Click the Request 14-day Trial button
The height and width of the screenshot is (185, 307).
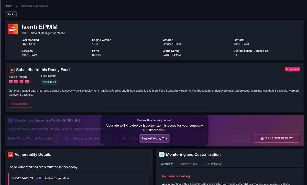point(154,138)
